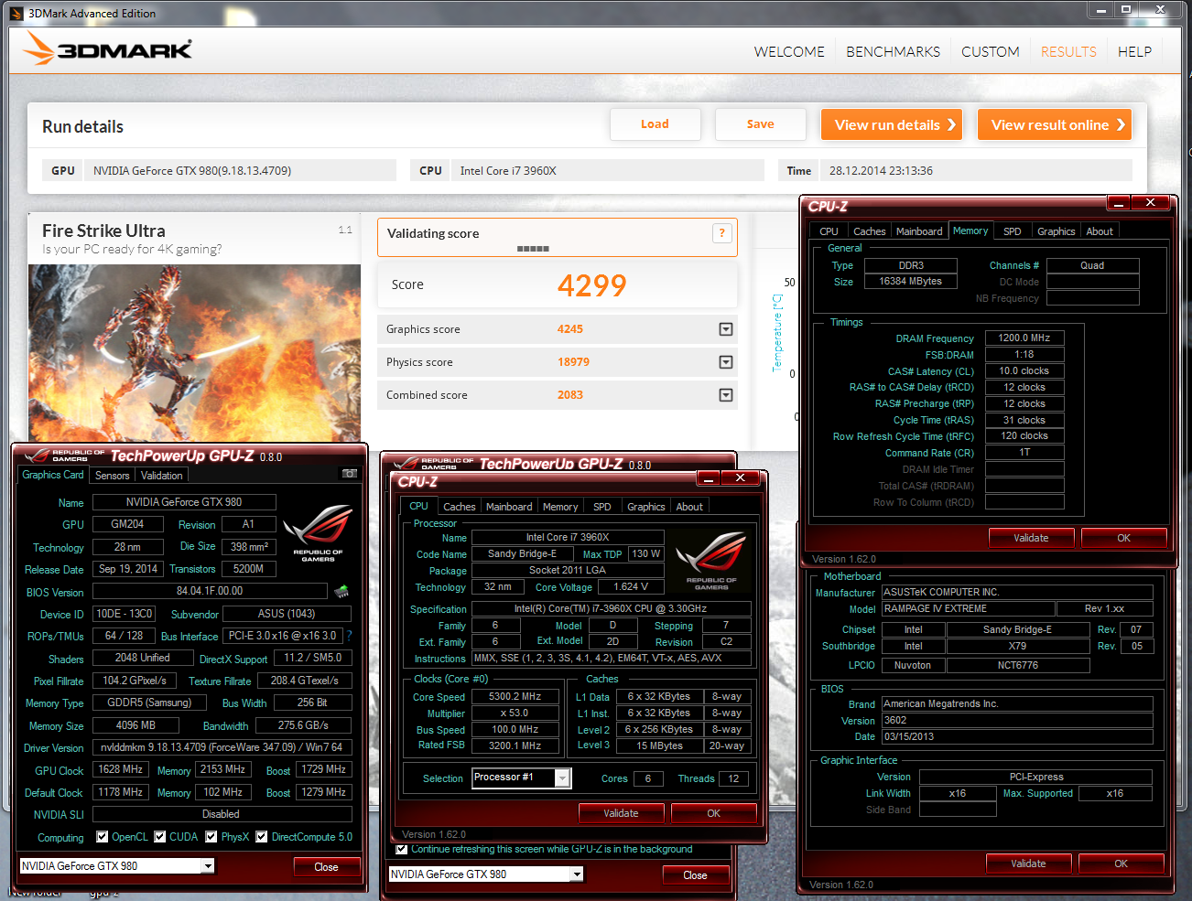Click the Physics score value 18979
Screen dimensions: 1192x901
573,362
